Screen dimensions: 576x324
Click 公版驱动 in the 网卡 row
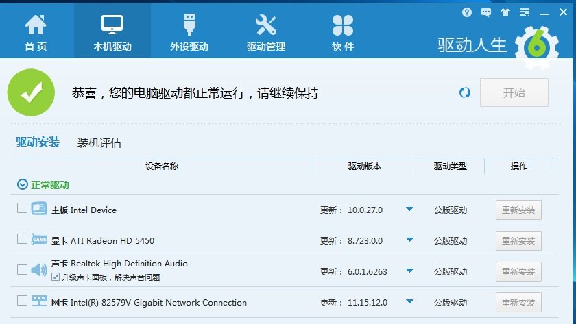point(451,303)
